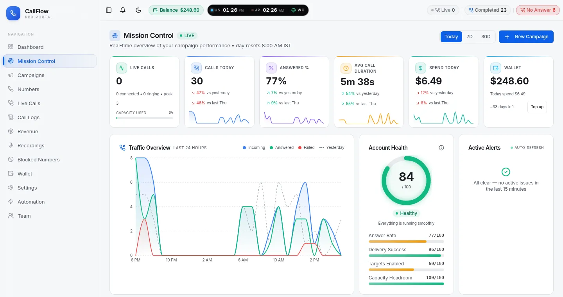Image resolution: width=563 pixels, height=297 pixels.
Task: Open the world clock widget
Action: [258, 10]
